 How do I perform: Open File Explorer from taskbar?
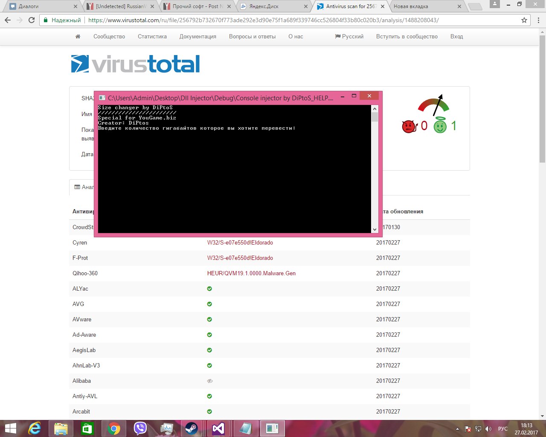[61, 428]
